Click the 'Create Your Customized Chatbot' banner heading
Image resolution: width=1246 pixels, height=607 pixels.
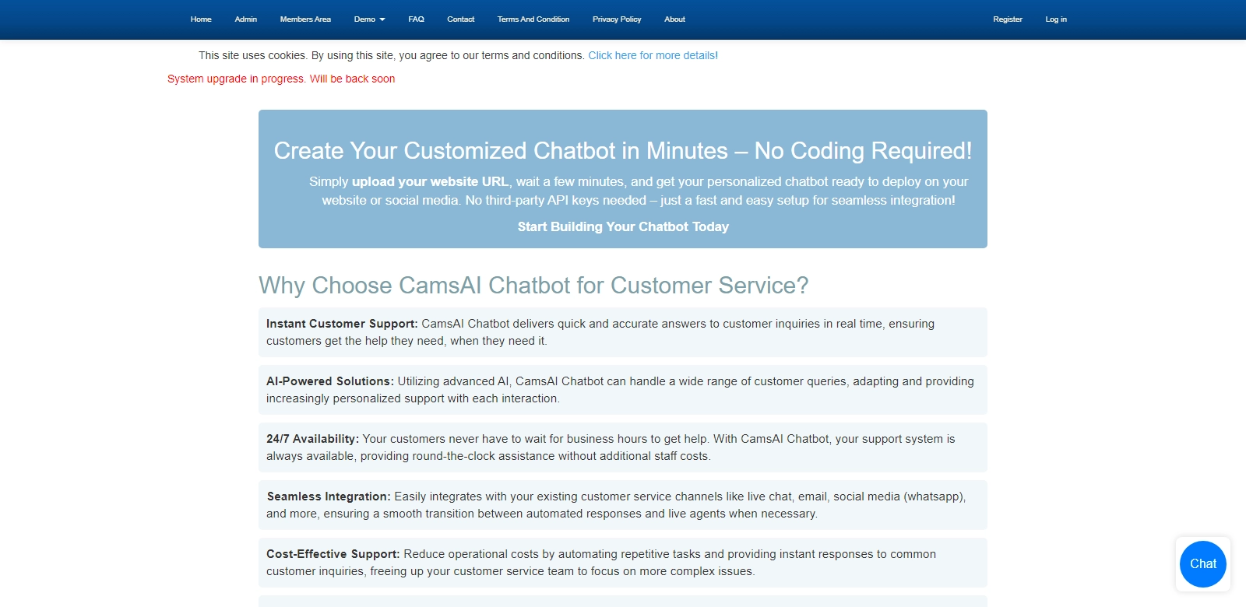coord(622,151)
